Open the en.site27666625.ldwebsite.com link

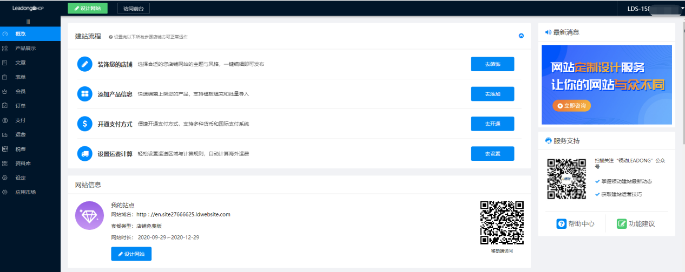(x=183, y=214)
